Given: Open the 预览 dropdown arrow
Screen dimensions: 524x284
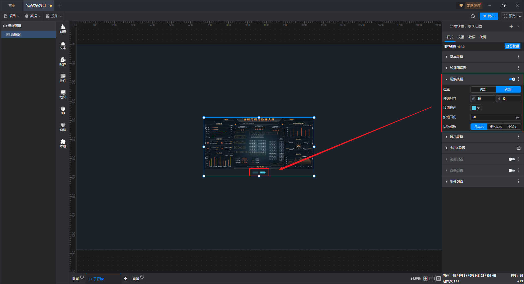Looking at the screenshot, I should pyautogui.click(x=520, y=16).
